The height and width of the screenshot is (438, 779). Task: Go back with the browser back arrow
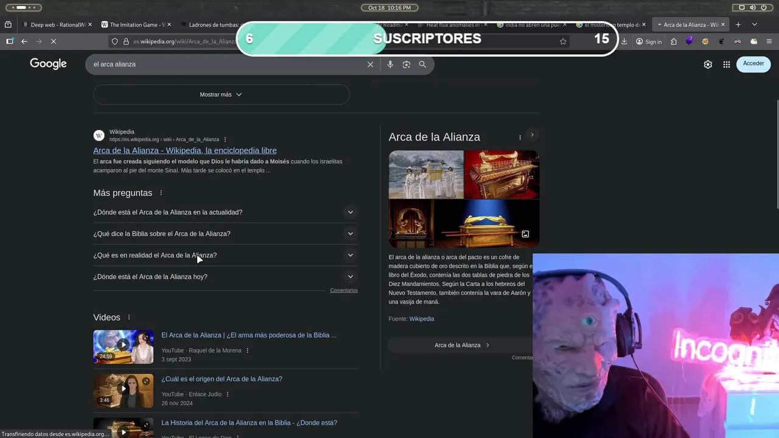(x=24, y=41)
